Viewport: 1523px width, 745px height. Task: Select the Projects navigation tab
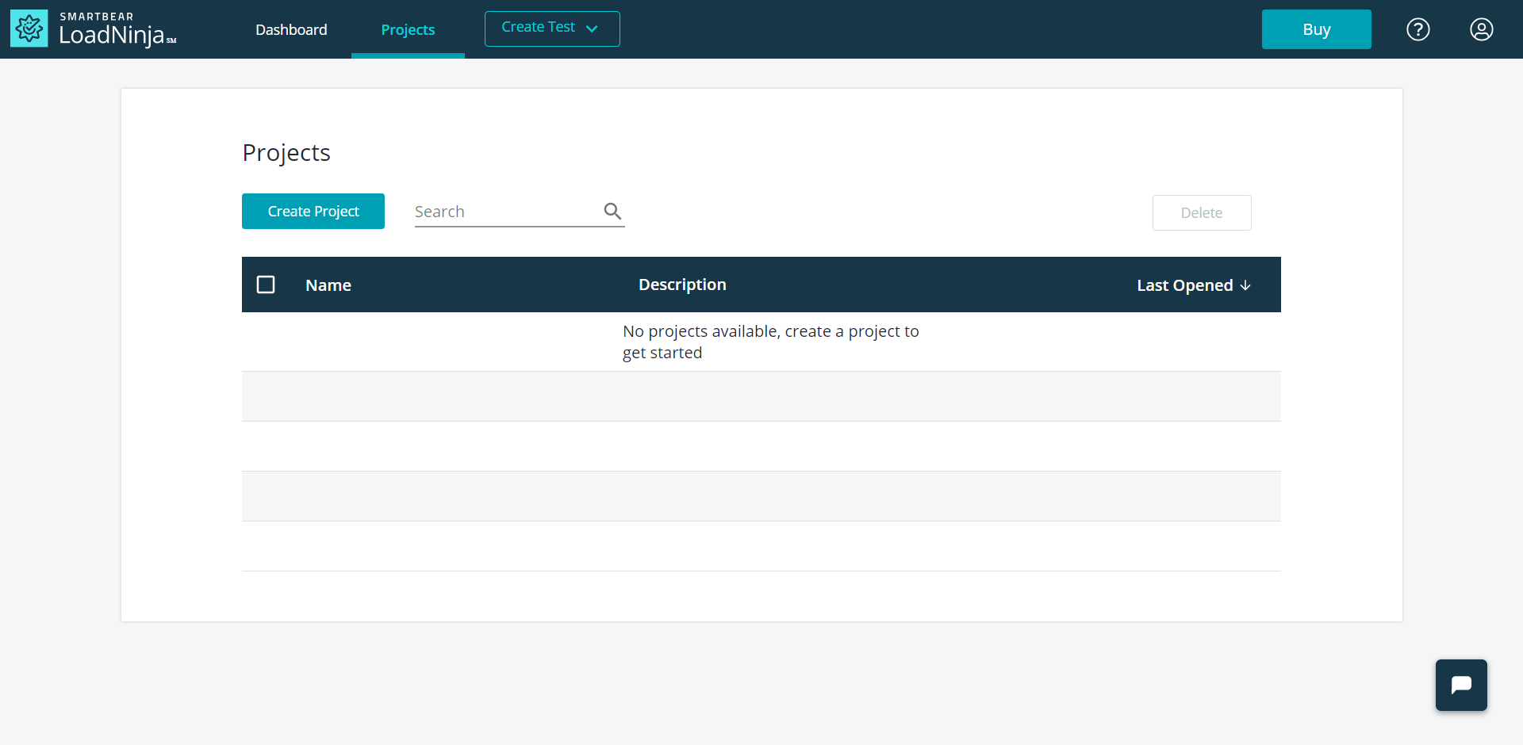pos(408,29)
